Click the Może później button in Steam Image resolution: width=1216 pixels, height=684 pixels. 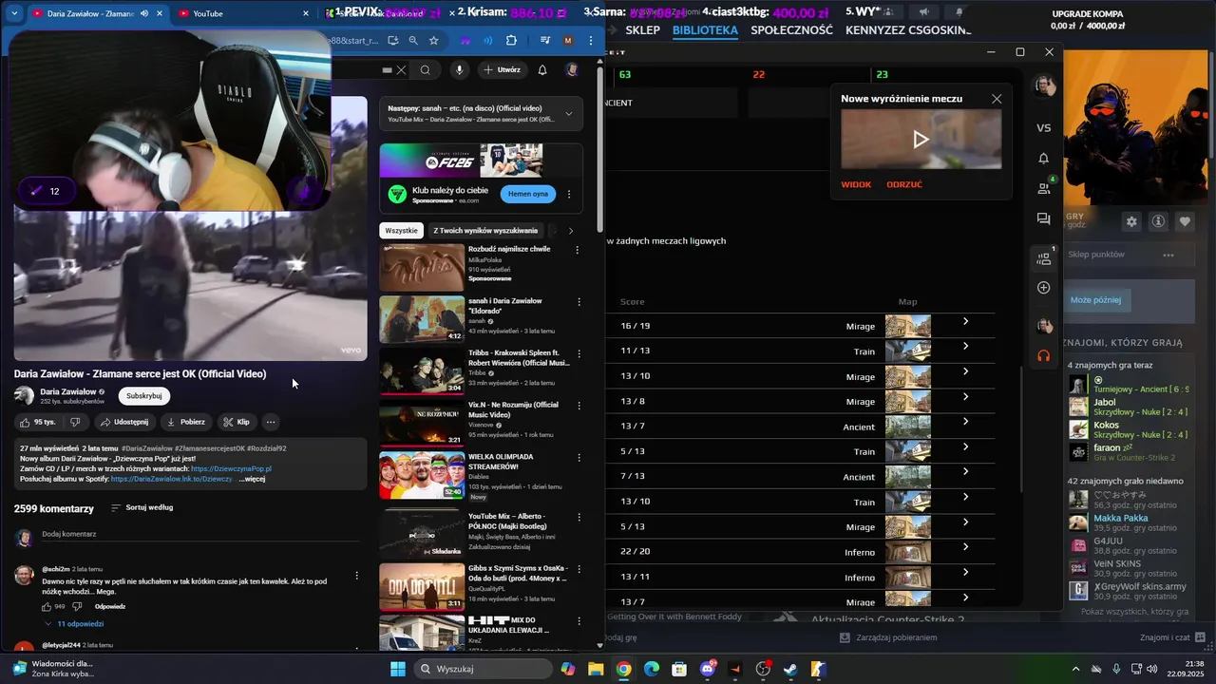[x=1095, y=300]
